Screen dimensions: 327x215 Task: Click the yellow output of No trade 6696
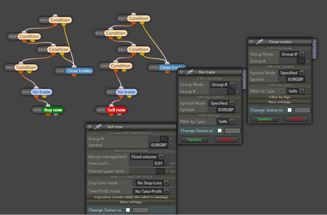[x=44, y=96]
